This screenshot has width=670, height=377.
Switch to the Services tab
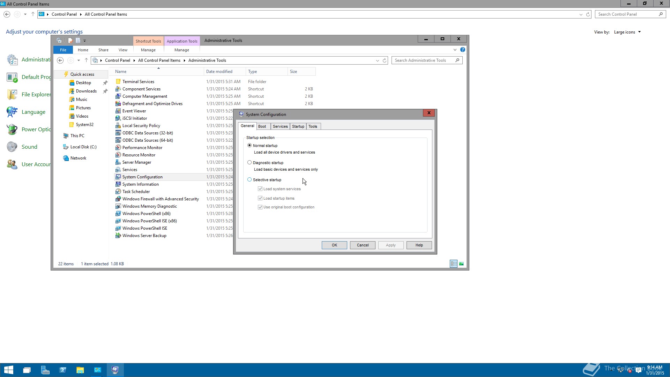pos(280,126)
